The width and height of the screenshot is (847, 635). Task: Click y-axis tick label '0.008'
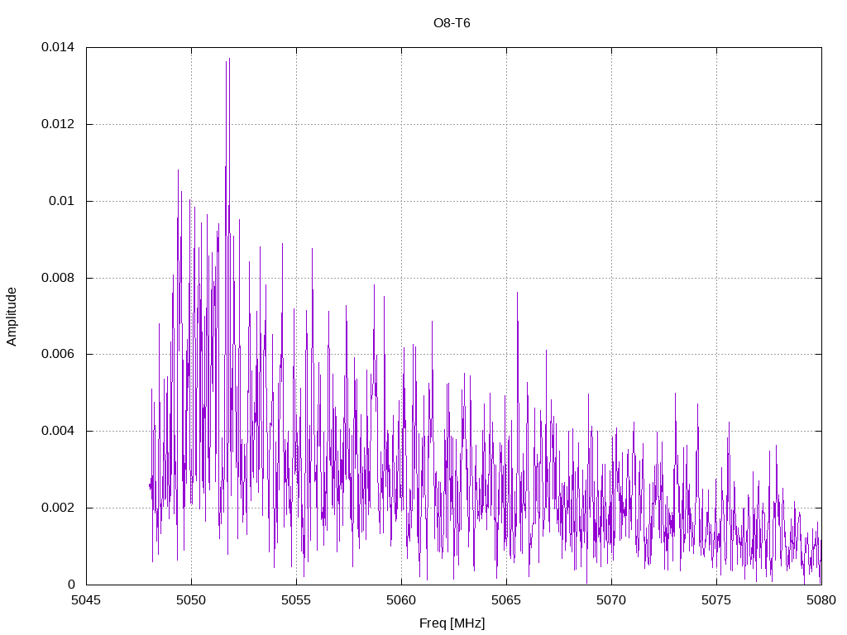[58, 278]
